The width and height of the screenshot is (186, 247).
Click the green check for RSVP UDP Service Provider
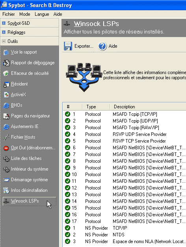tap(67, 134)
